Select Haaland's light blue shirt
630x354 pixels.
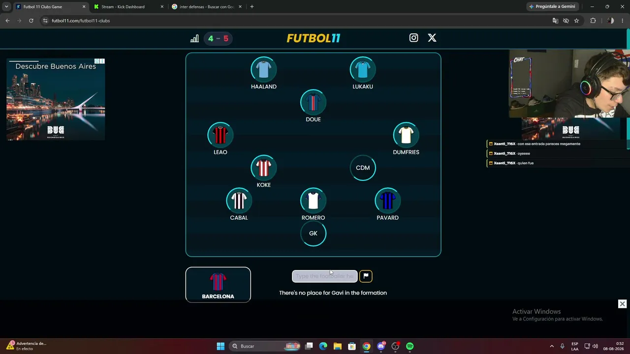(x=264, y=69)
